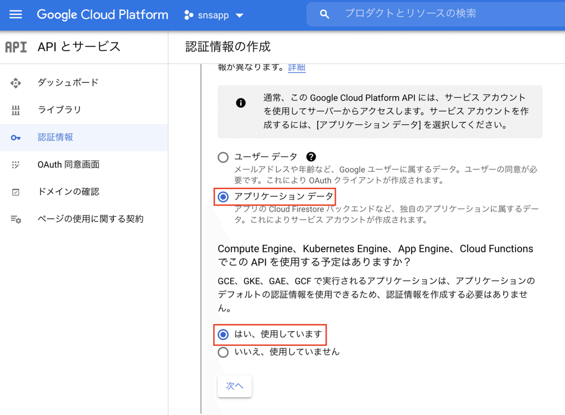Click the OAuth 同意画面 sidebar icon
The image size is (565, 415).
click(16, 165)
